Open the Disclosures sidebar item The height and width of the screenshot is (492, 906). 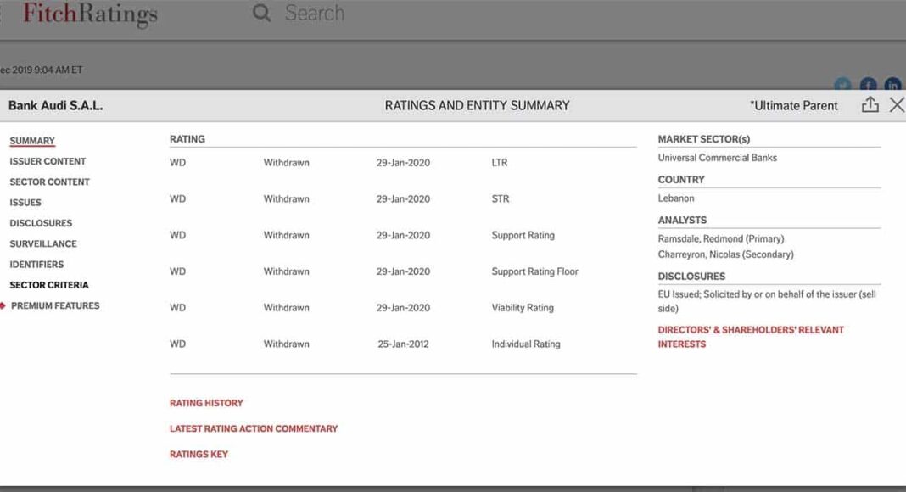[x=41, y=223]
